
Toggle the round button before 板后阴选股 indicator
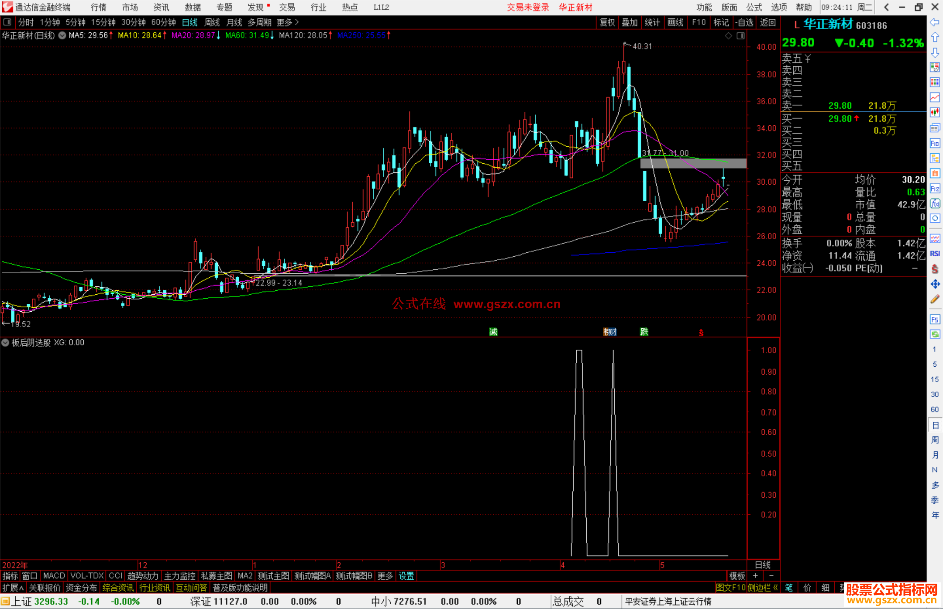point(5,343)
